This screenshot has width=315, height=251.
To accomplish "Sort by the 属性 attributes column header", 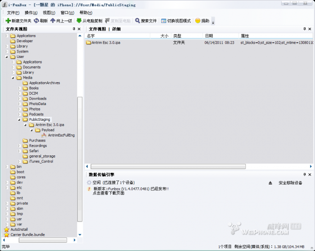I will click(276, 36).
